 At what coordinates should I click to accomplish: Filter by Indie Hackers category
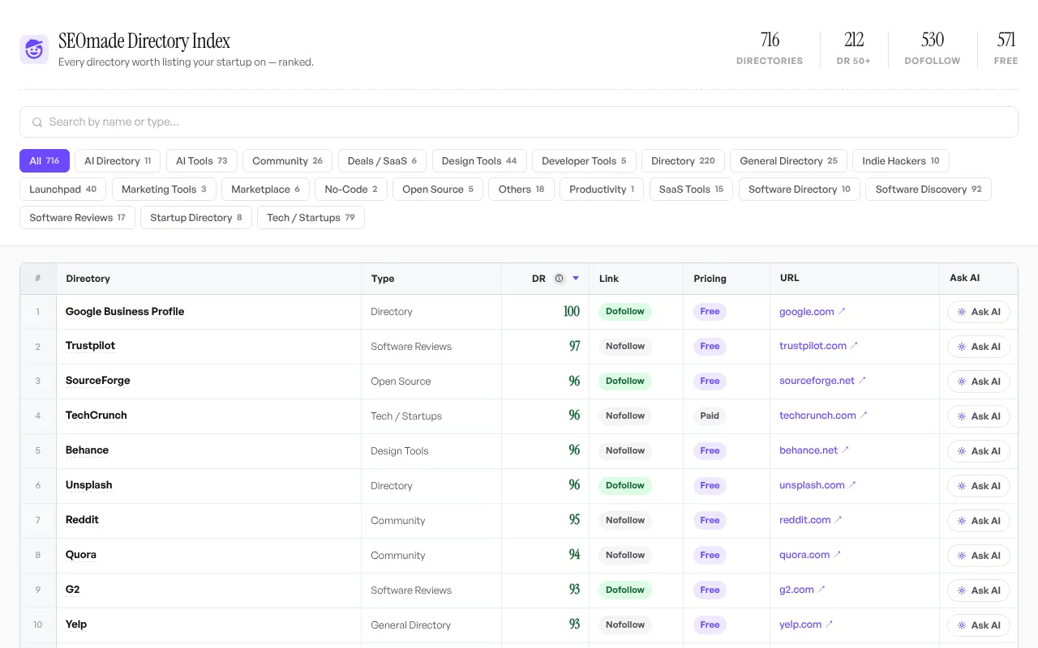point(901,161)
